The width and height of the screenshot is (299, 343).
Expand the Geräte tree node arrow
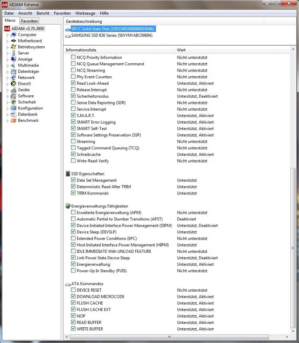click(x=7, y=90)
